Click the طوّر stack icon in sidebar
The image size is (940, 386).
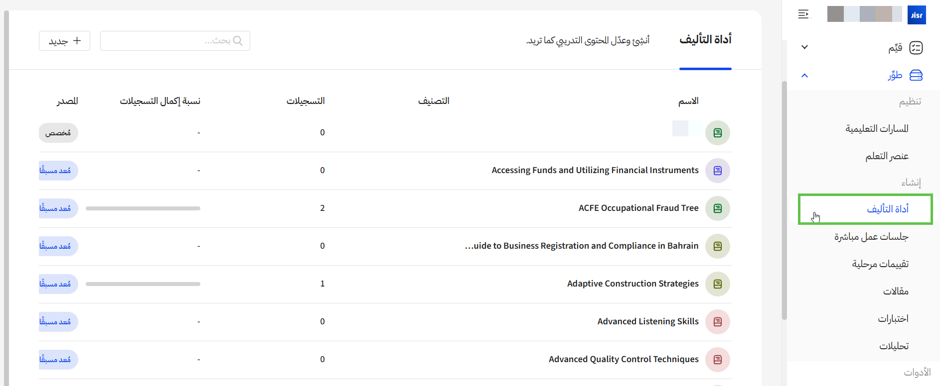tap(916, 76)
